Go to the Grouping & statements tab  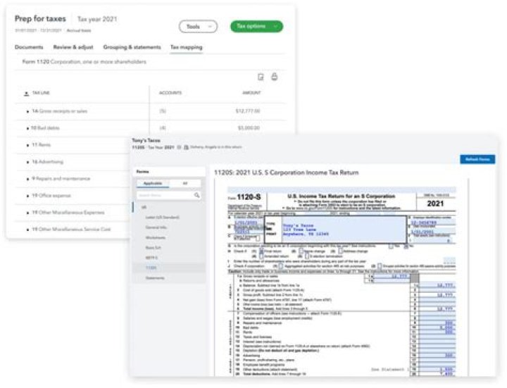point(133,47)
